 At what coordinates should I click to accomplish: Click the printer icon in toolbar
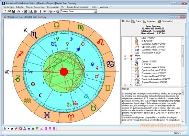coord(35,11)
